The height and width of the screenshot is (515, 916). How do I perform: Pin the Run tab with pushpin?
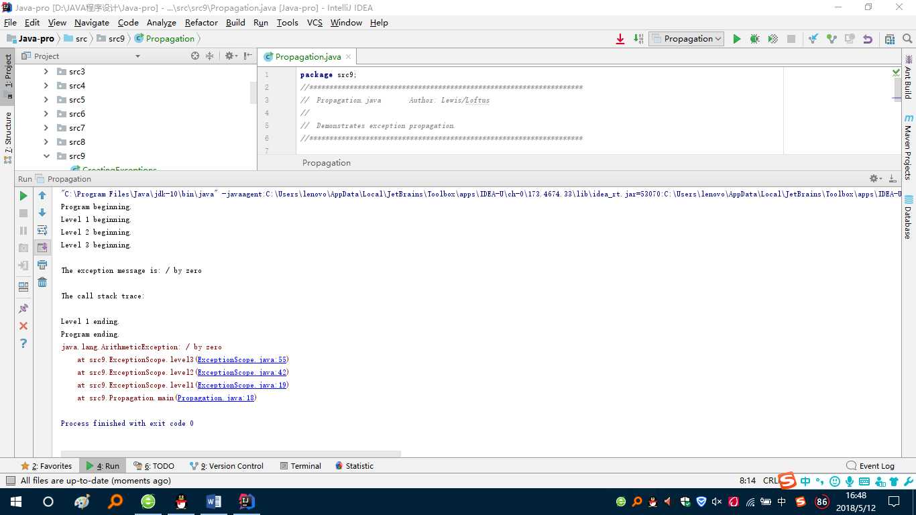point(23,308)
